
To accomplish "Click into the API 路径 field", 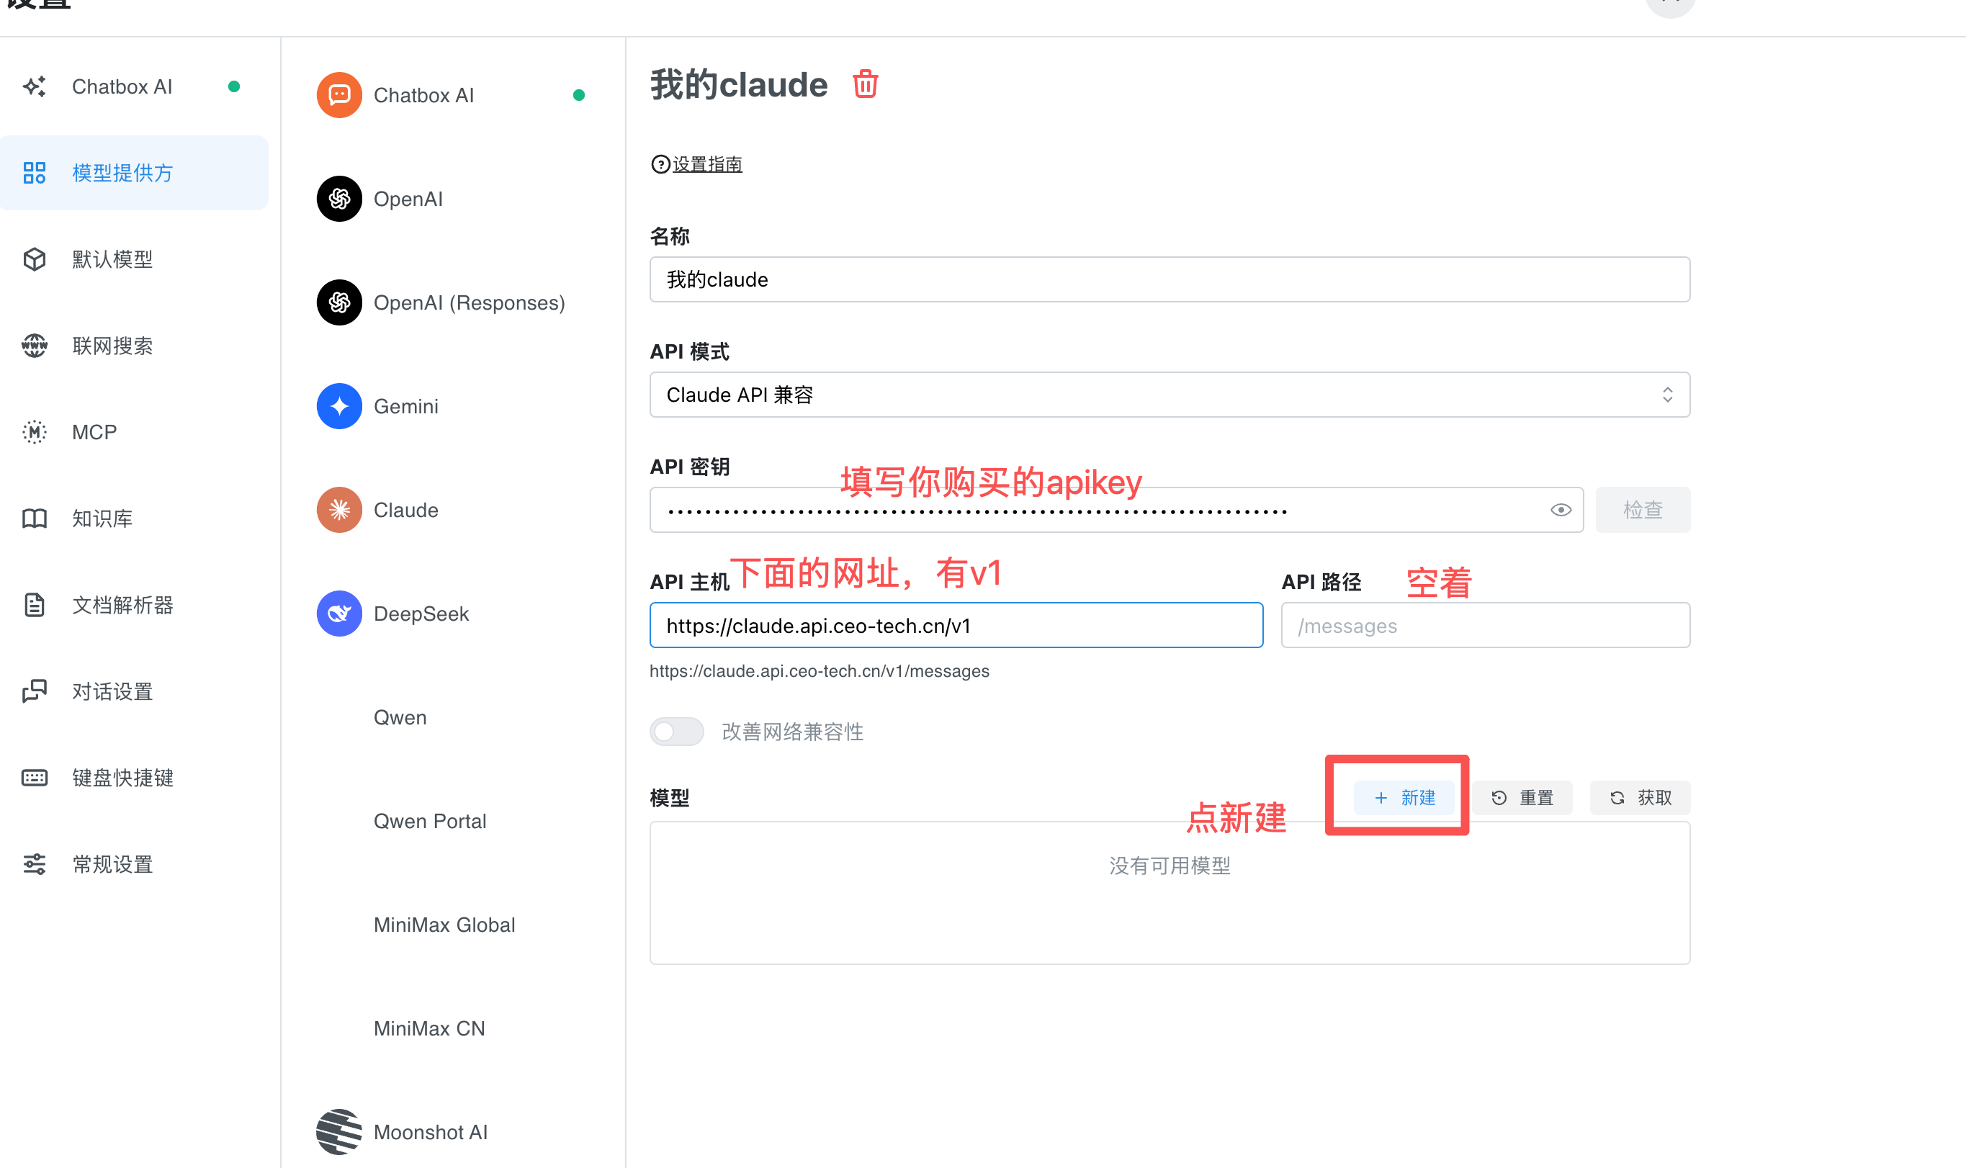I will (1485, 626).
